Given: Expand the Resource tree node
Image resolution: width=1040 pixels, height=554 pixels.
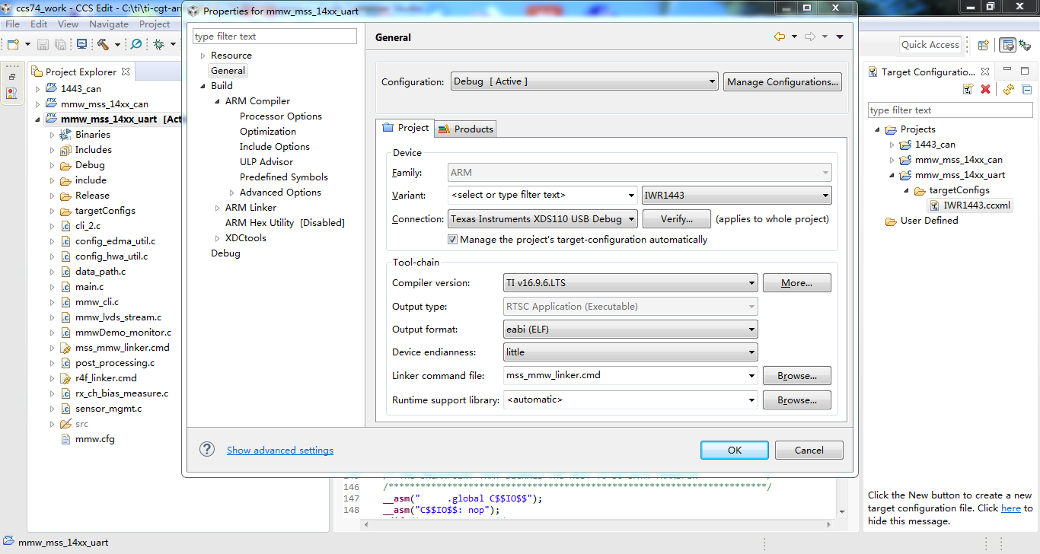Looking at the screenshot, I should tap(203, 56).
